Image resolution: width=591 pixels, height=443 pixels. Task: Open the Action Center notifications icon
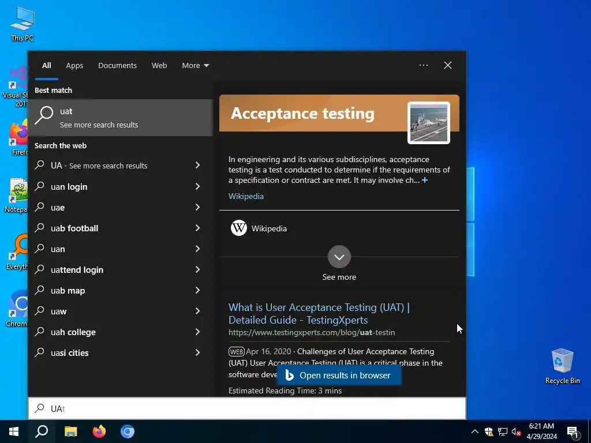pos(573,431)
